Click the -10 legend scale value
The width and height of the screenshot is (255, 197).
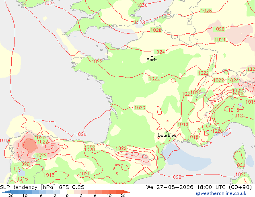(x=23, y=195)
